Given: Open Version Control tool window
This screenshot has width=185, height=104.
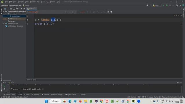Looking at the screenshot, I should 10,95.
